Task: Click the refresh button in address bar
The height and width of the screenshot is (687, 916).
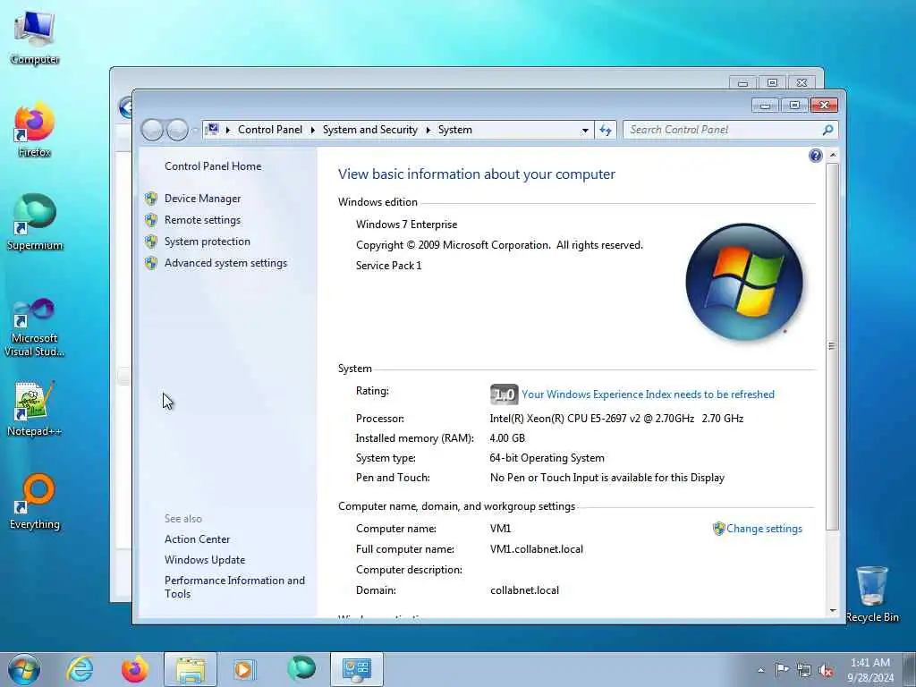Action: coord(606,130)
